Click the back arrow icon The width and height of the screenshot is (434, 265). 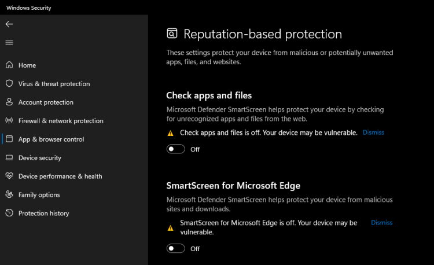pyautogui.click(x=9, y=24)
